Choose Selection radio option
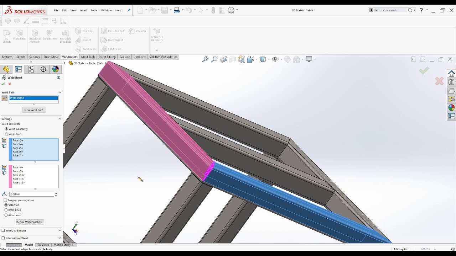456x256 pixels. 6,205
